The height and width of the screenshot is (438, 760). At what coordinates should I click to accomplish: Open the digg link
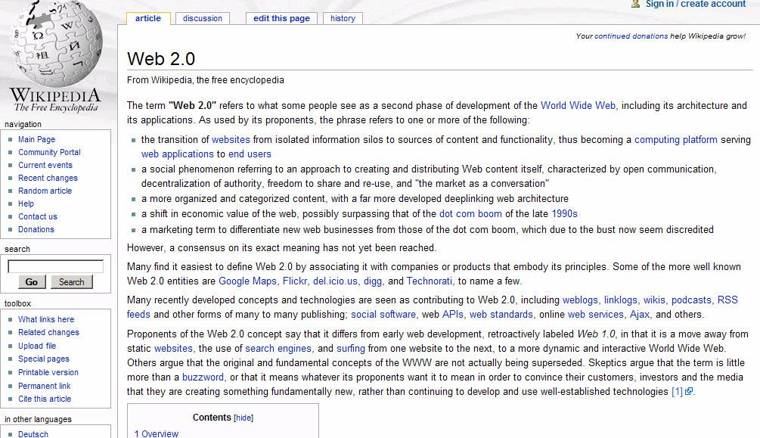pos(373,281)
